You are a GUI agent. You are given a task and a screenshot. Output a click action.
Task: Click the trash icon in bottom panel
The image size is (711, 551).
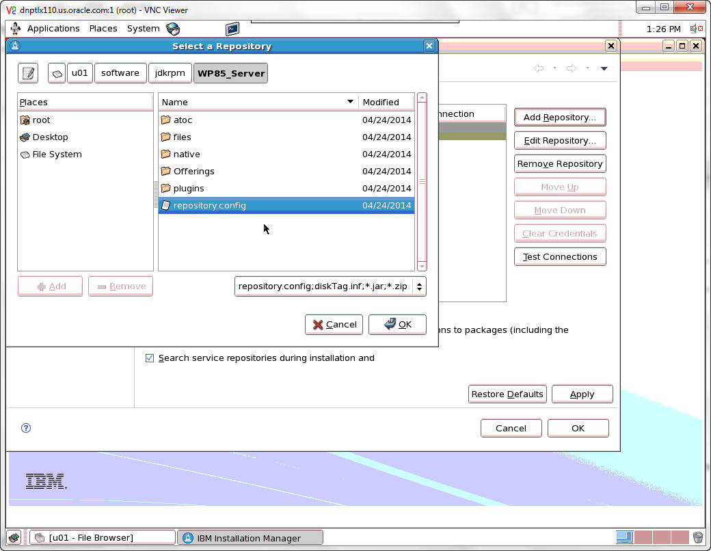(x=698, y=537)
